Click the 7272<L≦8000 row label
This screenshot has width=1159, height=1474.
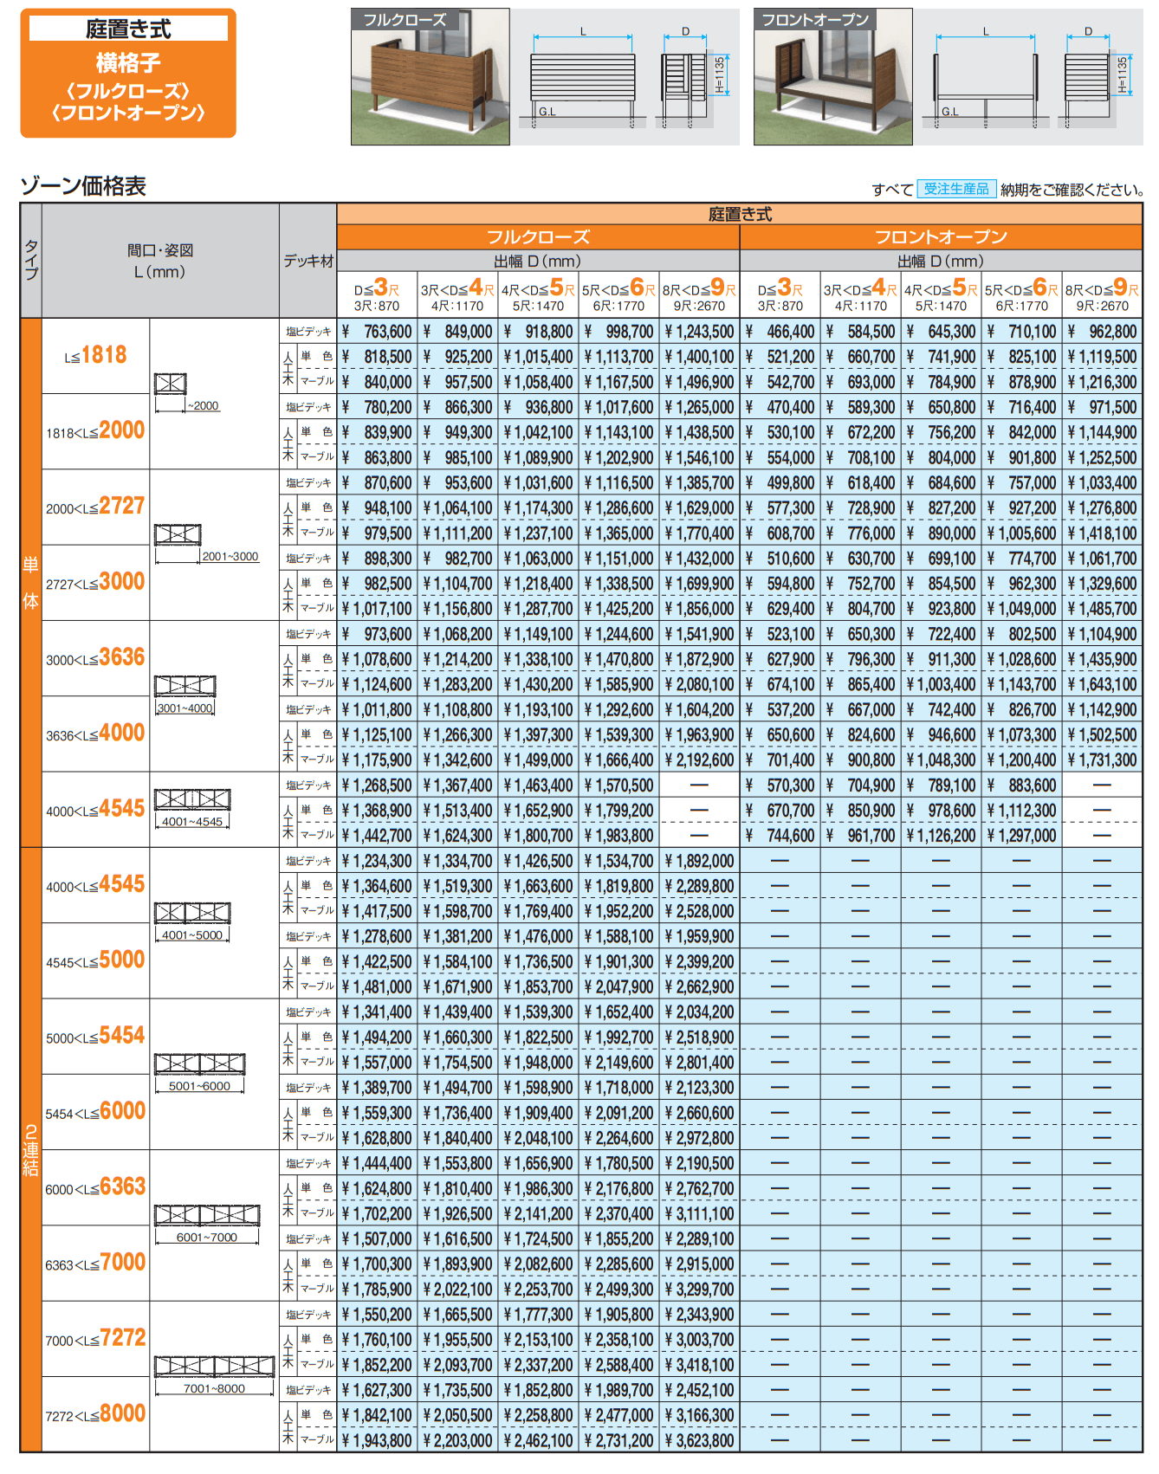[95, 1414]
